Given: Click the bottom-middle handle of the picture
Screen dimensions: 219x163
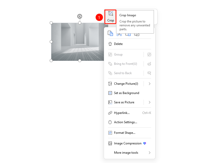Looking at the screenshot, I should [80, 60].
